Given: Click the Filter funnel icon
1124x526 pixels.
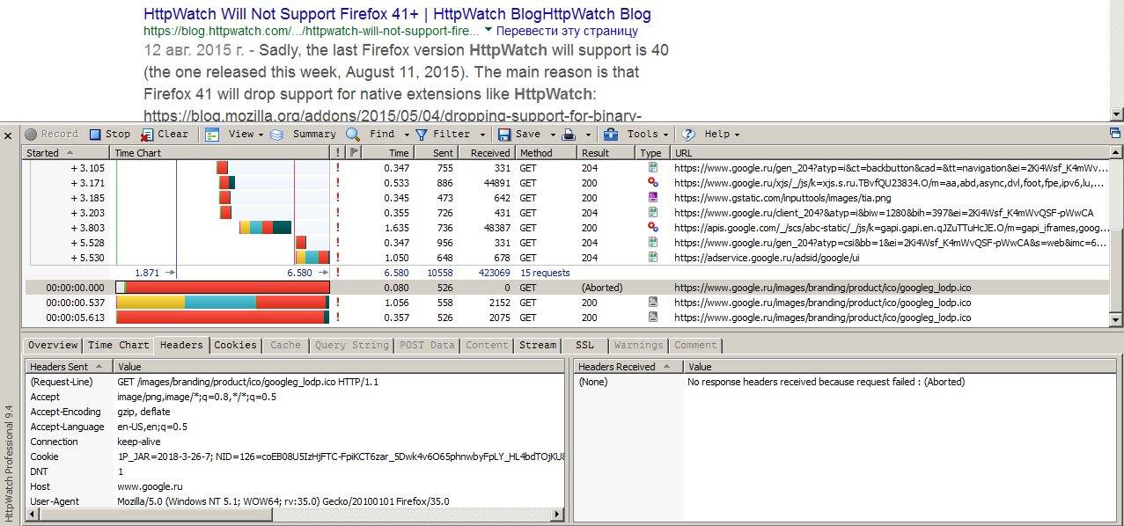Looking at the screenshot, I should pos(422,135).
